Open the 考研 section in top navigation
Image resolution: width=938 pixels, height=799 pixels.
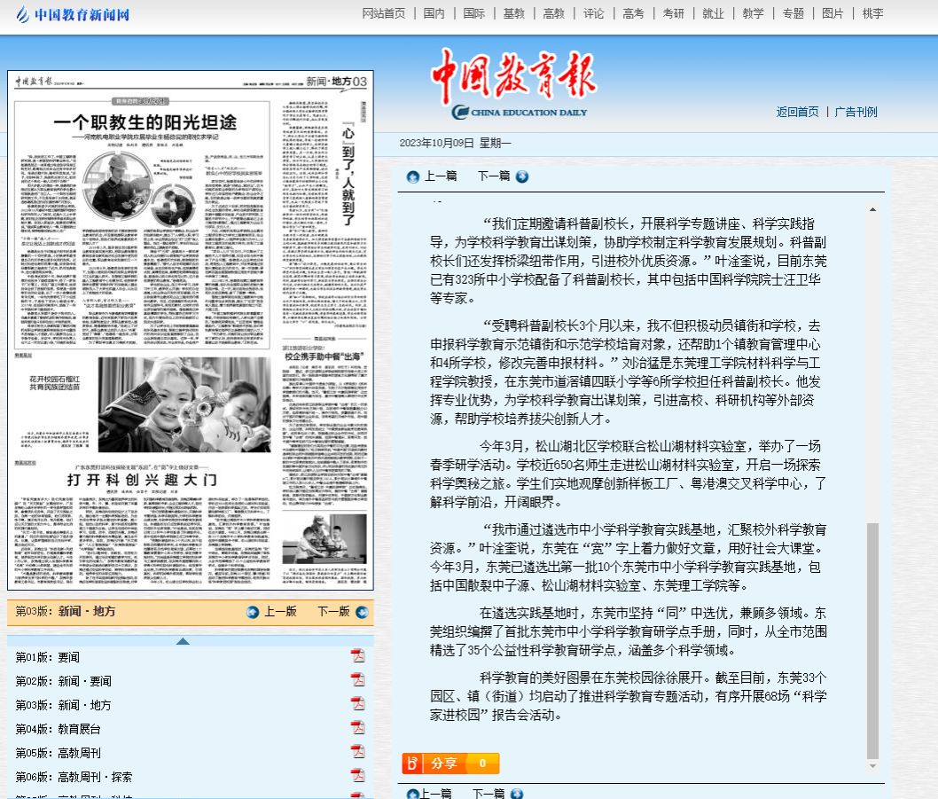point(673,13)
